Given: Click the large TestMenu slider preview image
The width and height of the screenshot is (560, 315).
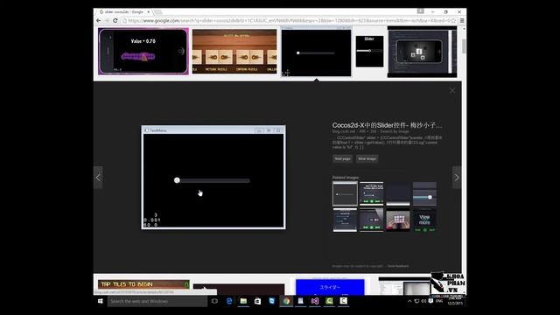Looking at the screenshot, I should [213, 178].
